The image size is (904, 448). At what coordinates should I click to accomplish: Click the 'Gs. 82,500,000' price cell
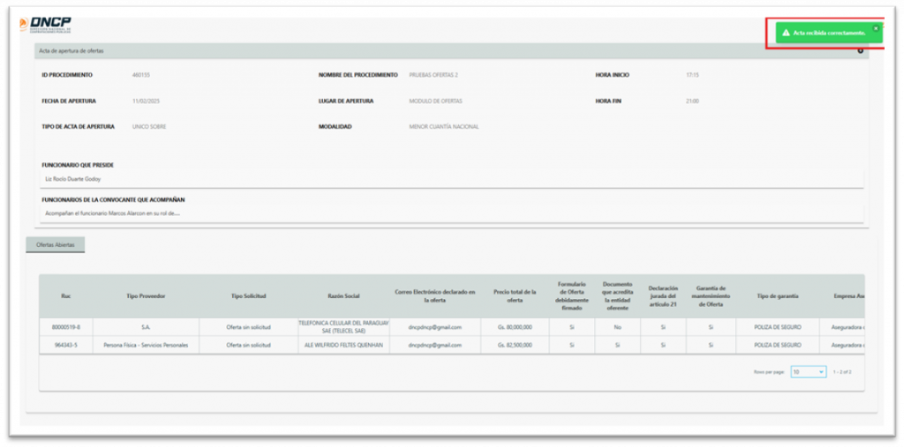pyautogui.click(x=513, y=345)
